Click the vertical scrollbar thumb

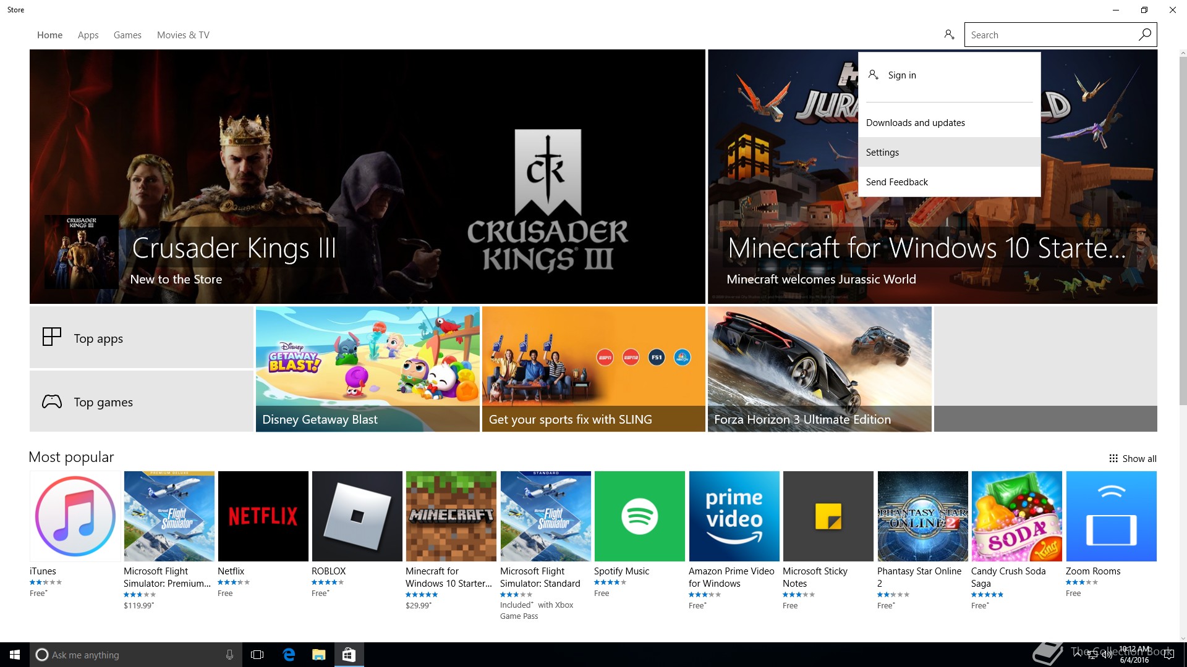(x=1183, y=232)
